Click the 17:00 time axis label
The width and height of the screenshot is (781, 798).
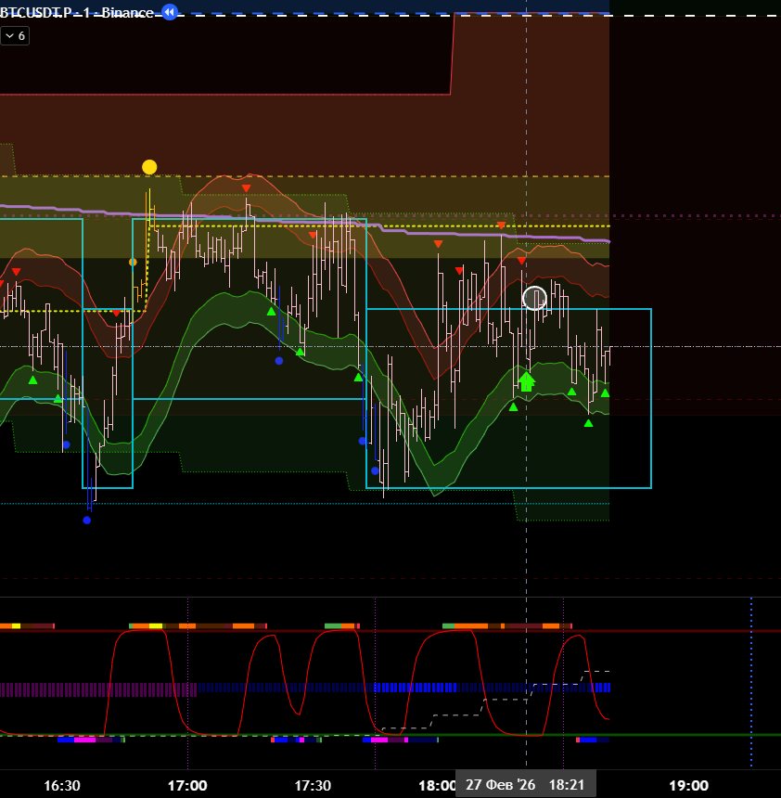click(187, 785)
